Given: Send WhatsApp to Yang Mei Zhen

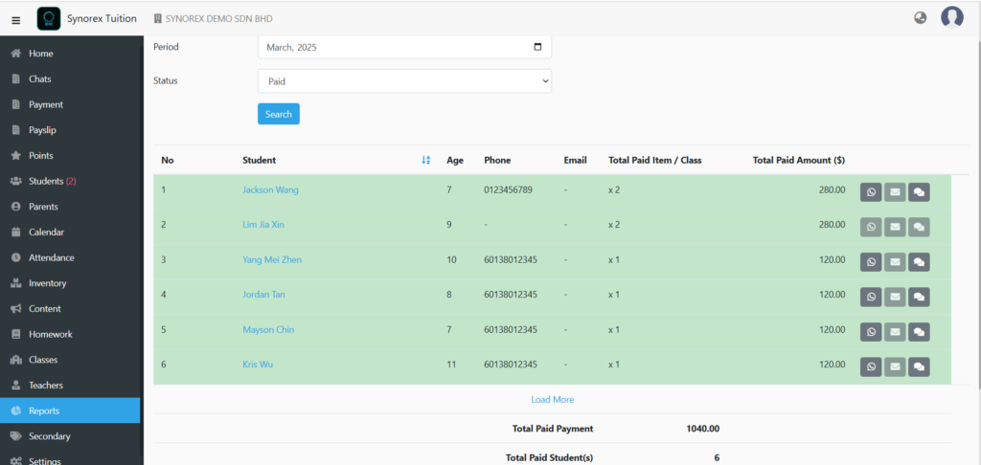Looking at the screenshot, I should [871, 262].
